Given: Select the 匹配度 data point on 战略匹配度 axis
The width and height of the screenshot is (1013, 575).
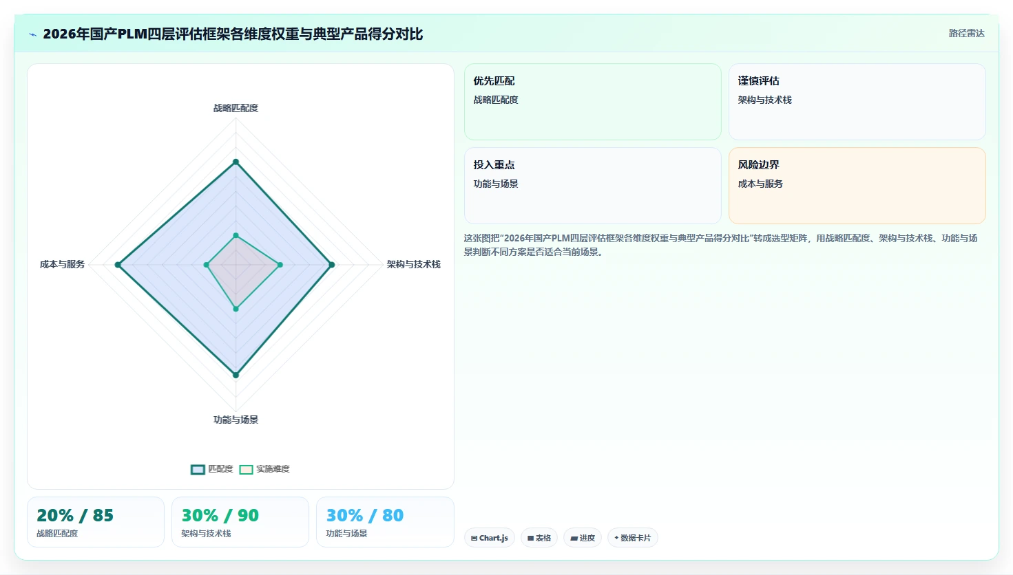Looking at the screenshot, I should [236, 162].
